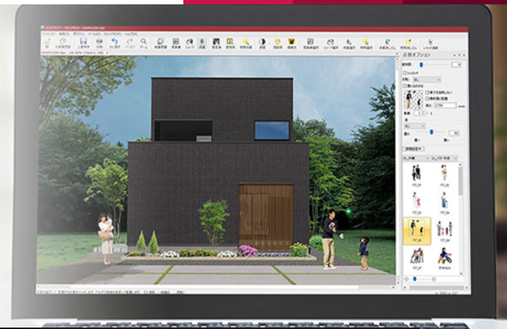507x329 pixels.
Task: Enable the upper checkbox right of figure preview
Action: pyautogui.click(x=427, y=92)
